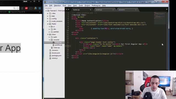This screenshot has width=176, height=99.
Task: Click the JB extension icon in browser
Action: point(35,8)
